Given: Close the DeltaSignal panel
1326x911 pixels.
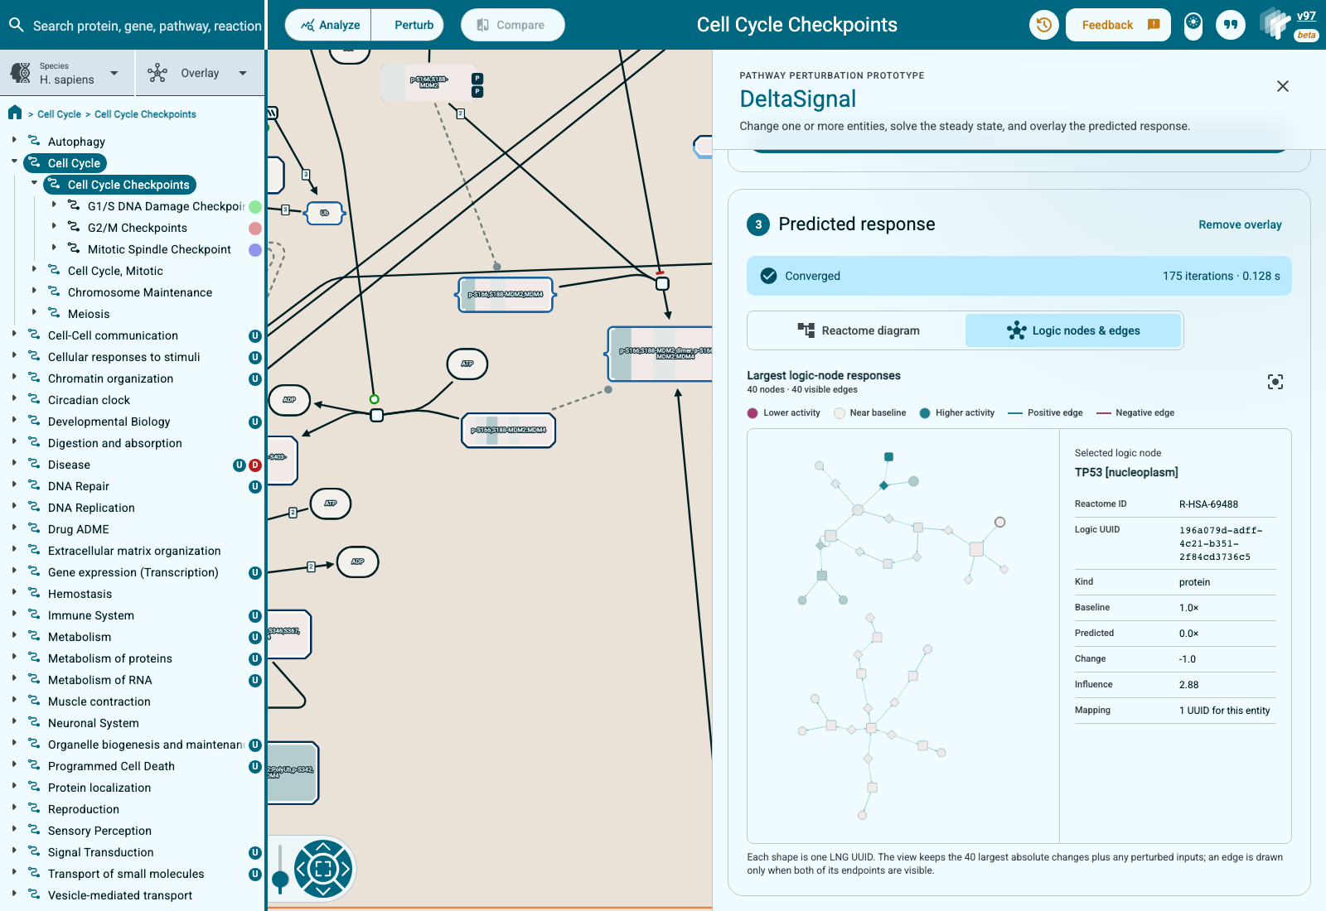Looking at the screenshot, I should [x=1283, y=86].
